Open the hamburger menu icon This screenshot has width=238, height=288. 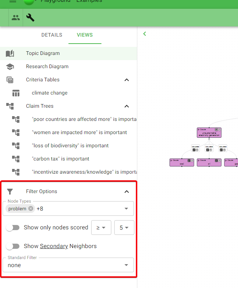point(13,1)
